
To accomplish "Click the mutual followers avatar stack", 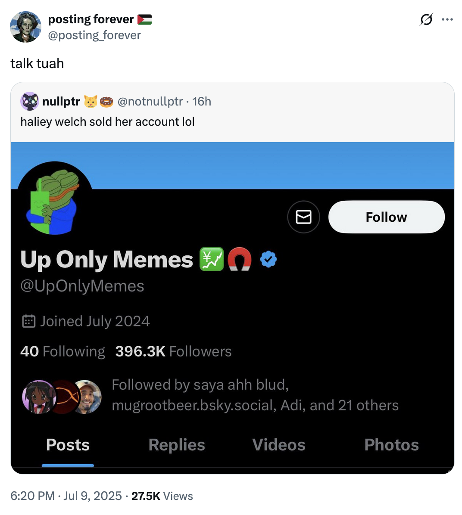I will (62, 397).
